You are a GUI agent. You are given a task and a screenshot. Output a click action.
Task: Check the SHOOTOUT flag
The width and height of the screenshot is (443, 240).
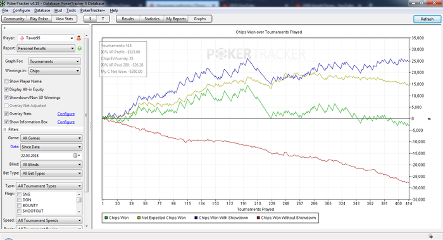coord(20,211)
